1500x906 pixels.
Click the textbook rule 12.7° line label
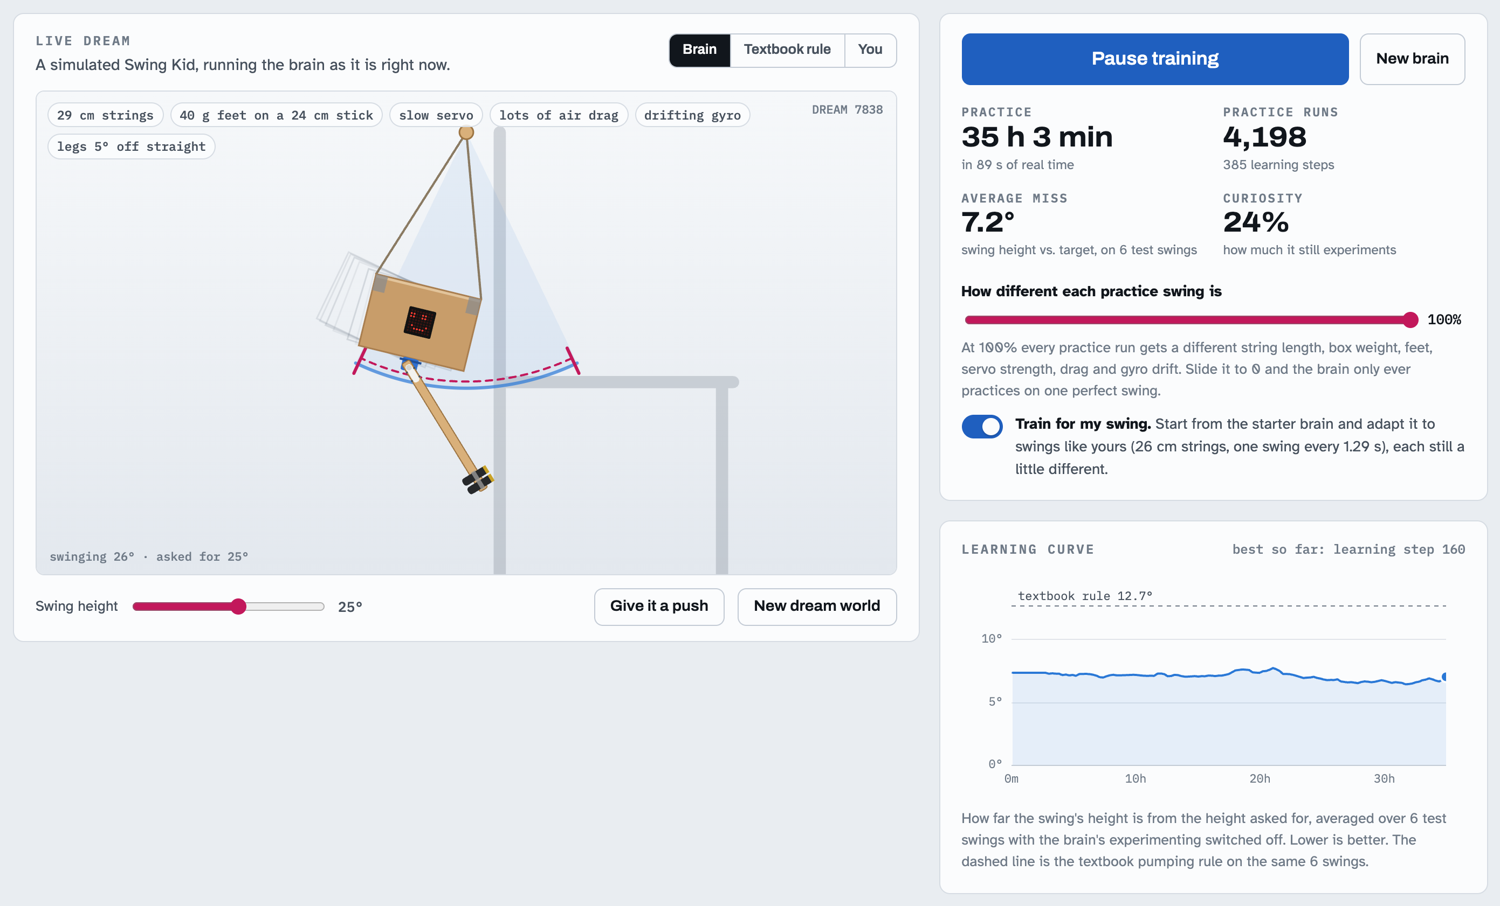pyautogui.click(x=1085, y=596)
